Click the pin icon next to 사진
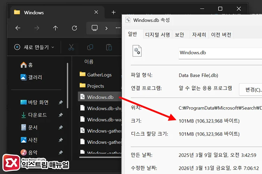The width and height of the screenshot is (262, 174). click(x=61, y=140)
